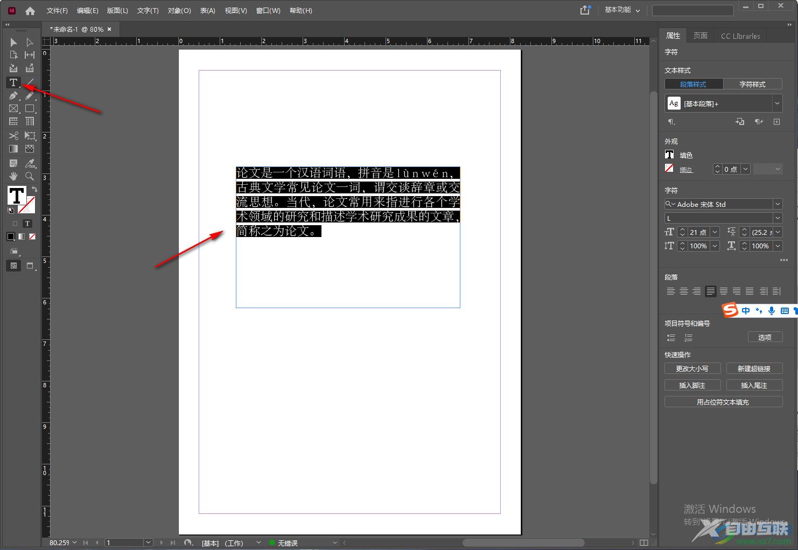Screen dimensions: 798x550
Task: Click Apply Color black swatch in toolbar
Action: (11, 236)
